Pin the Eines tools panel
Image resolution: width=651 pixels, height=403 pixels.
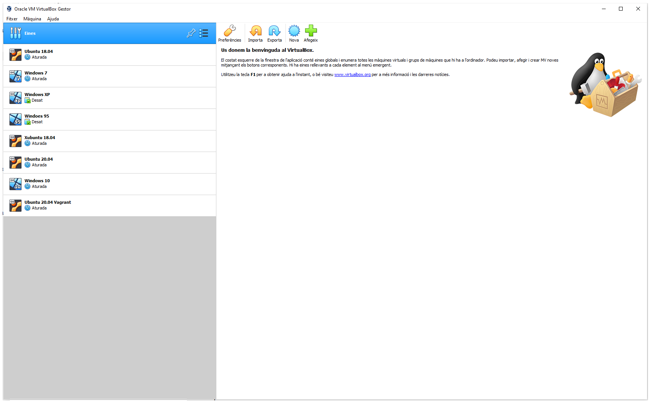[191, 33]
